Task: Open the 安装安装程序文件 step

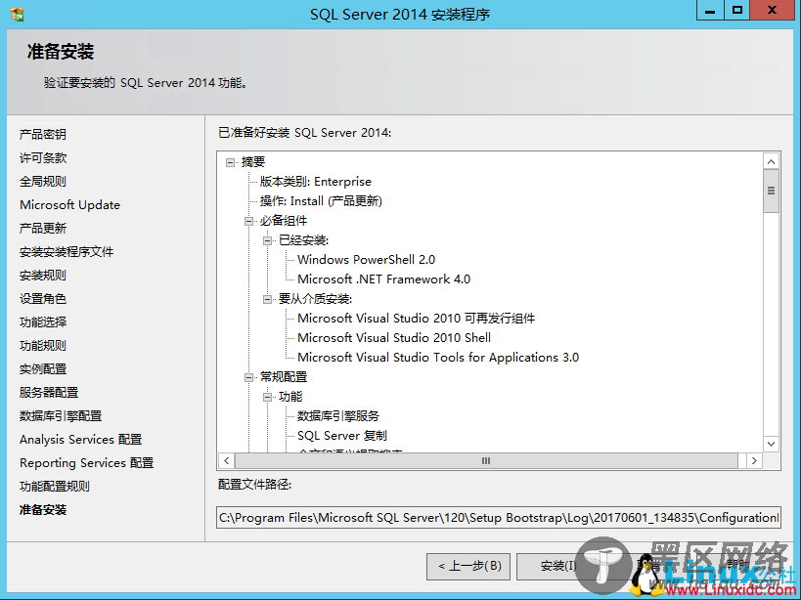Action: (67, 251)
